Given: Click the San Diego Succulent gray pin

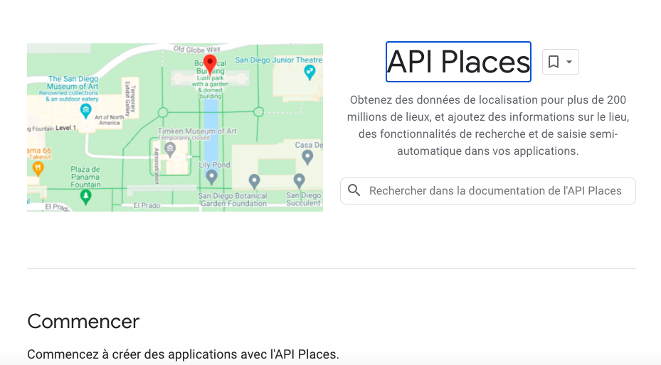Looking at the screenshot, I should (x=300, y=180).
